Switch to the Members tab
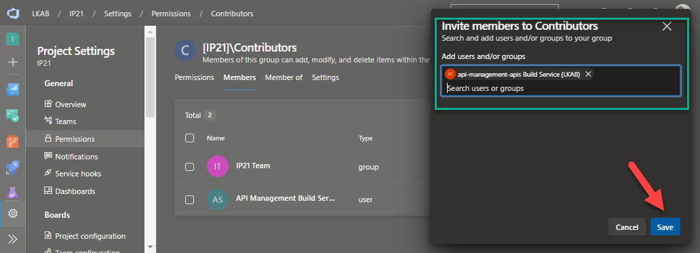 coord(239,77)
